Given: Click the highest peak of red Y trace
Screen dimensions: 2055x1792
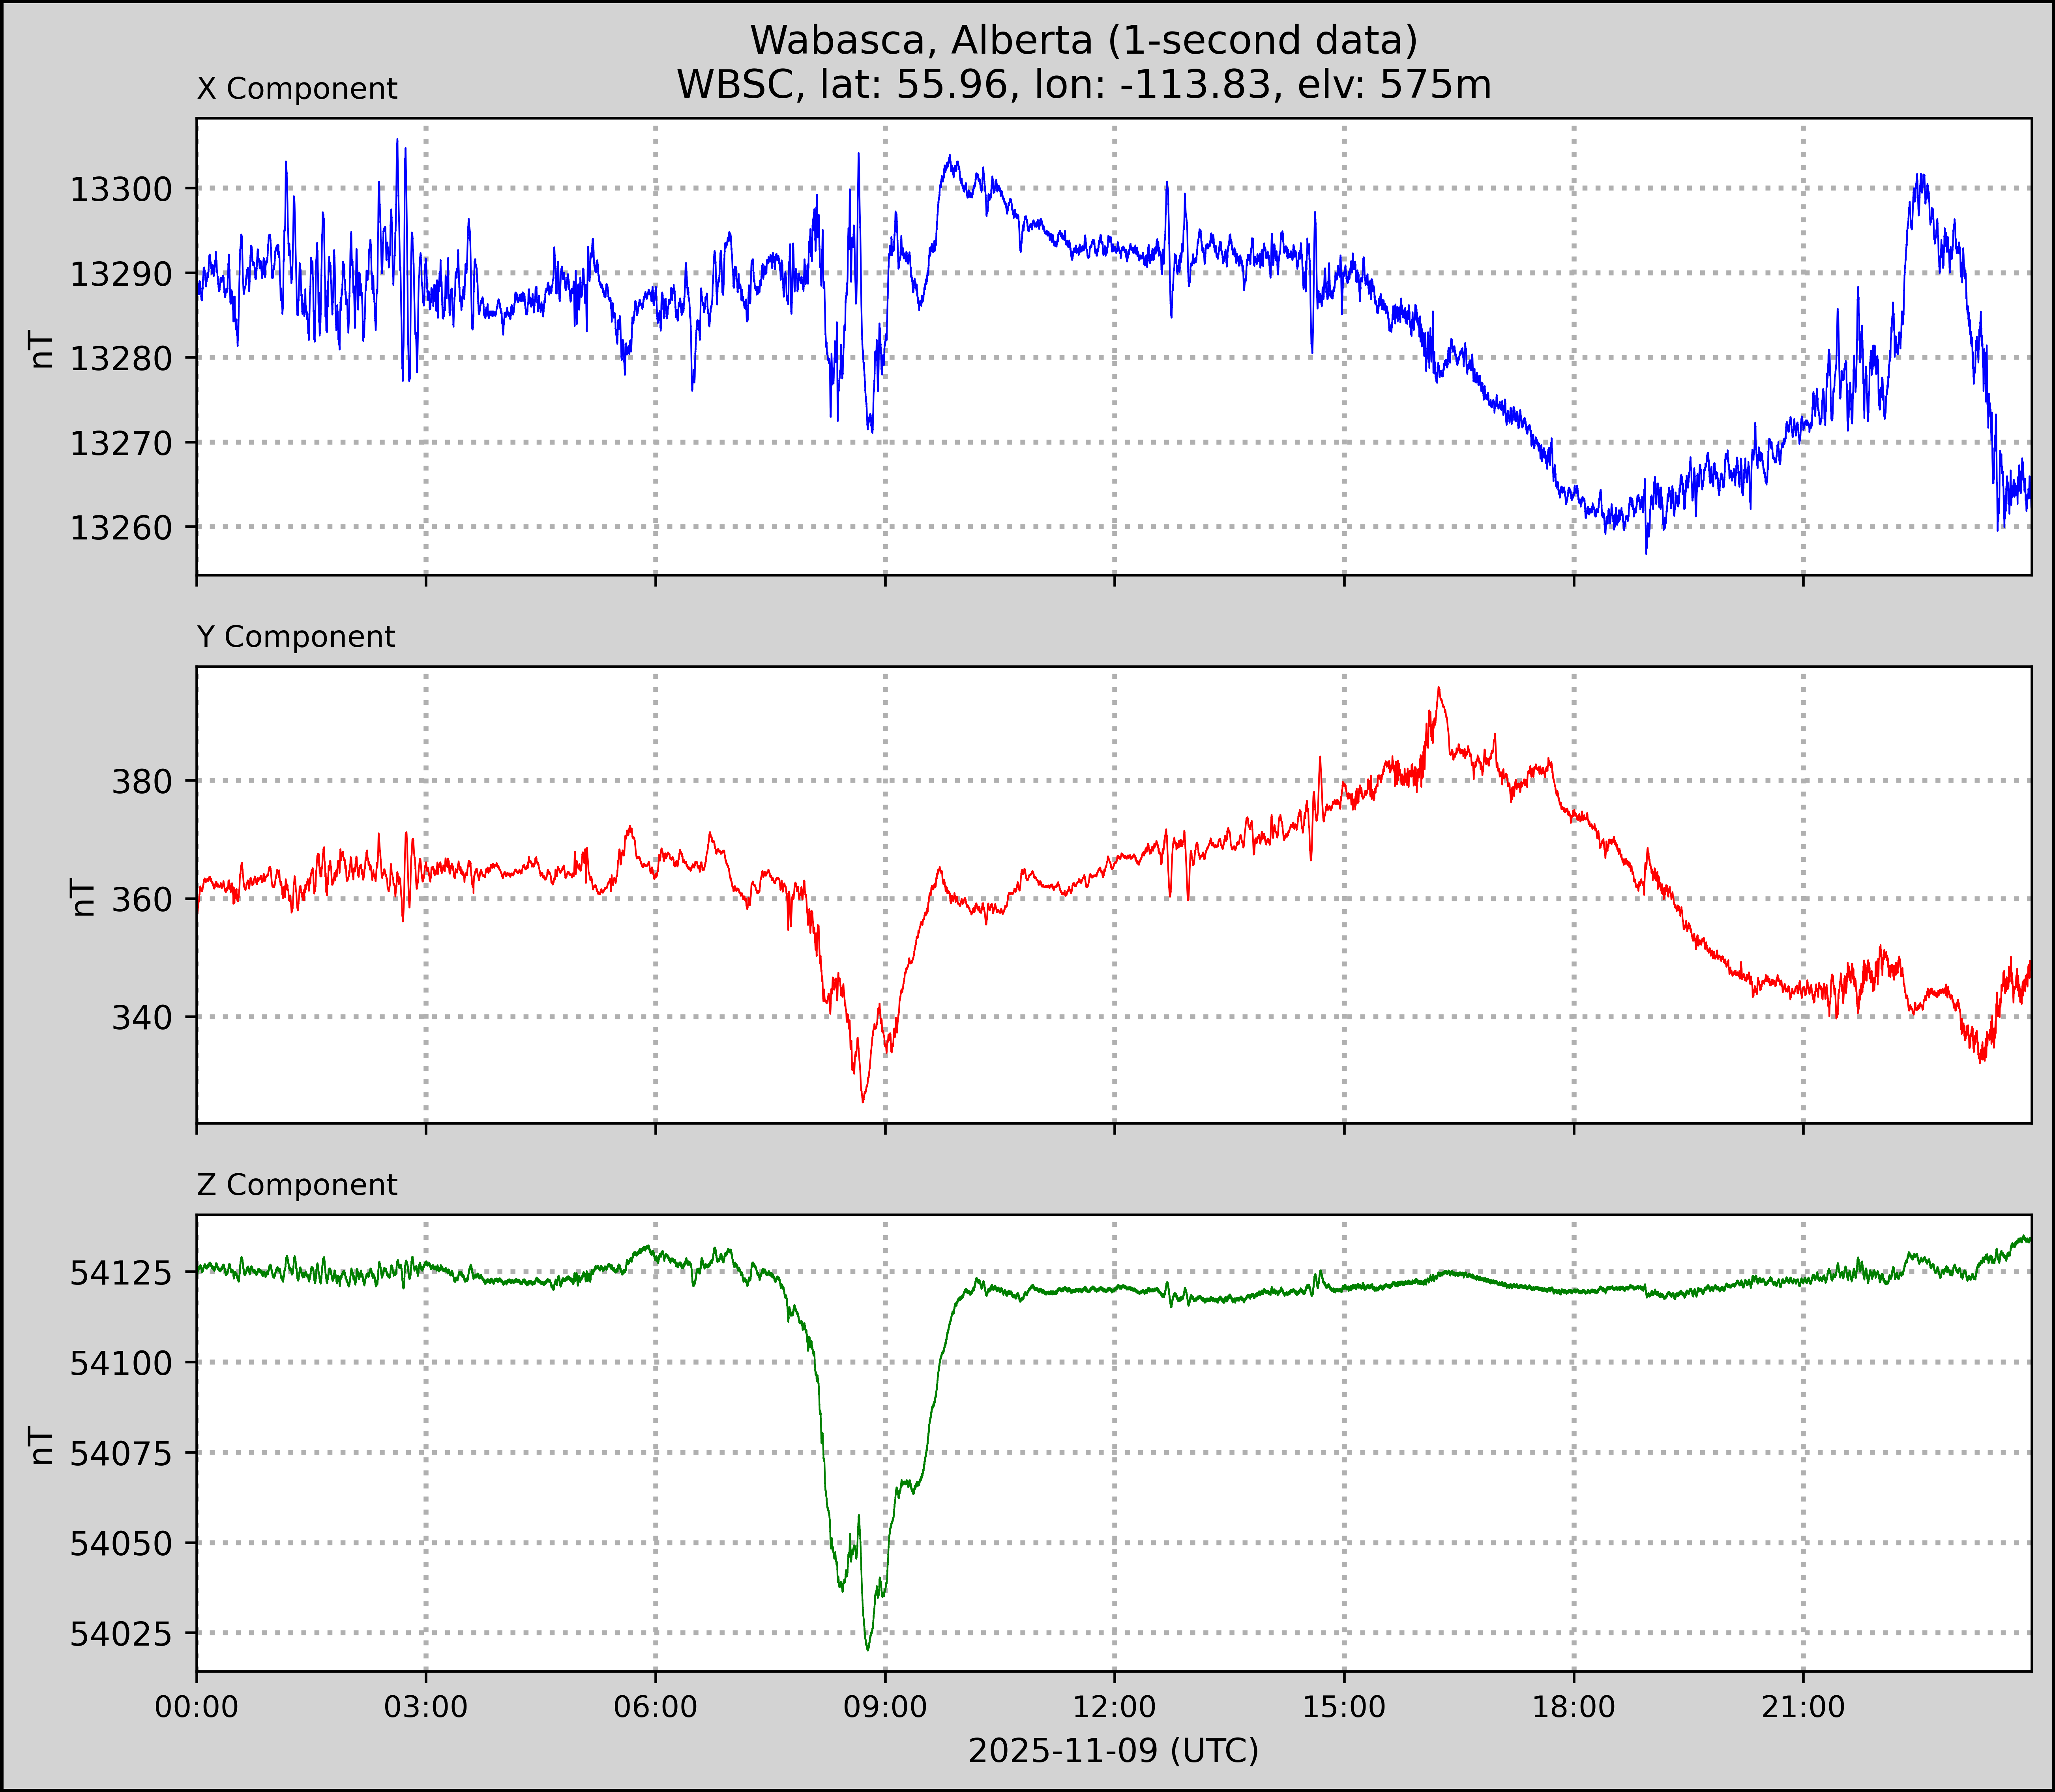Looking at the screenshot, I should (x=1438, y=688).
